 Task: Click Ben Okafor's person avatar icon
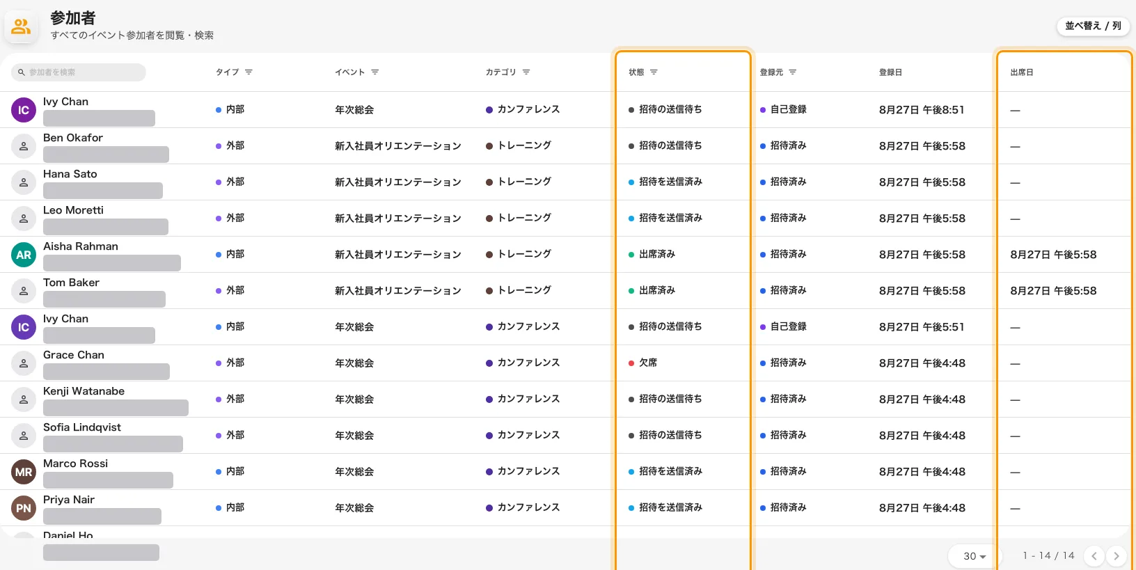pos(24,146)
